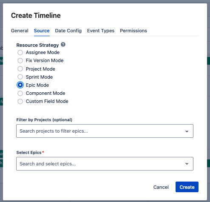Open the Permissions tab
Screen dimensions: 210x202
tap(133, 31)
